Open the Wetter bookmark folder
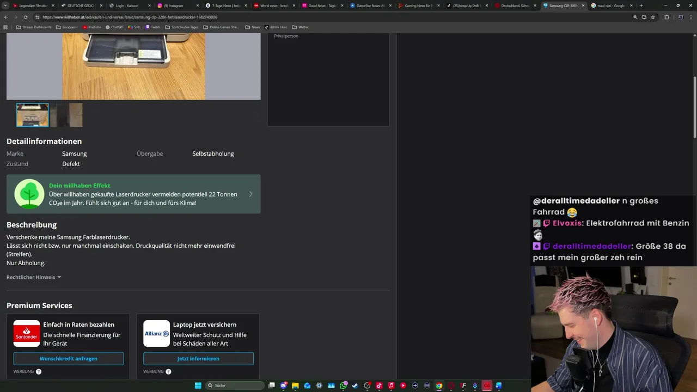The width and height of the screenshot is (697, 392). tap(300, 27)
